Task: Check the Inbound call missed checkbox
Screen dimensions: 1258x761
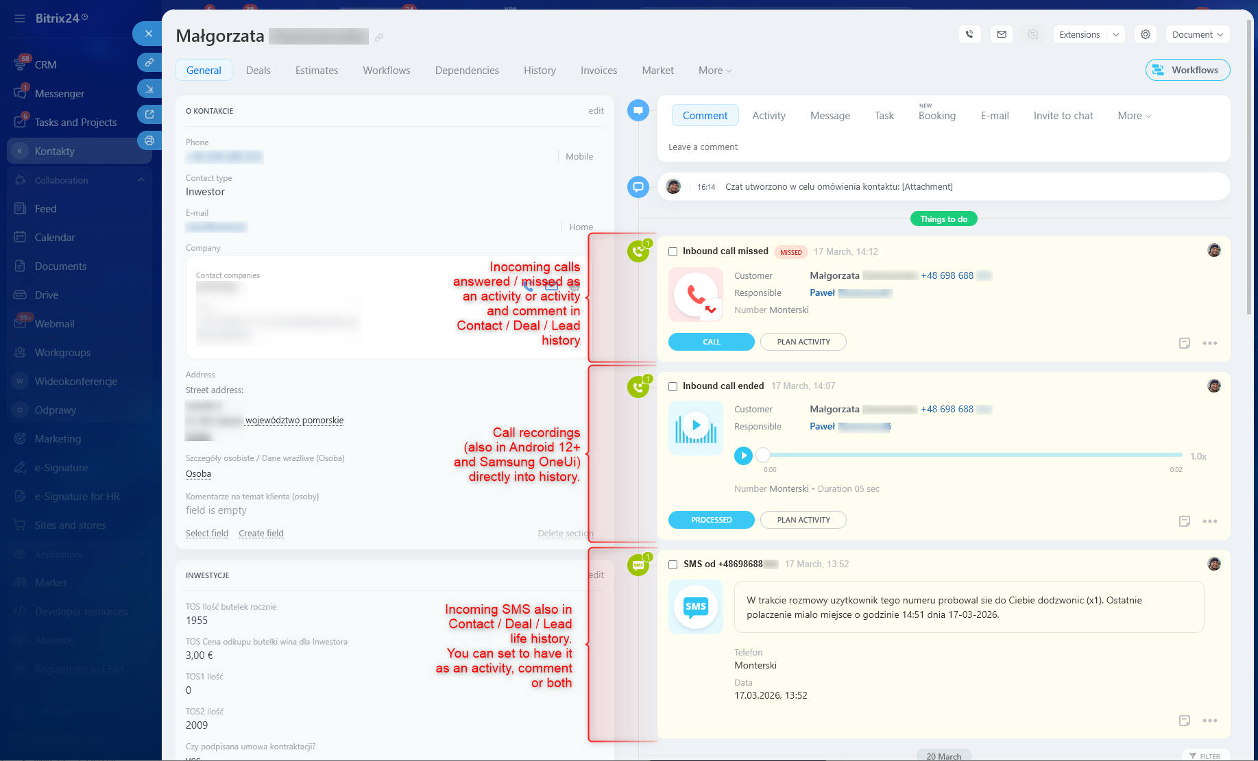Action: click(x=673, y=252)
